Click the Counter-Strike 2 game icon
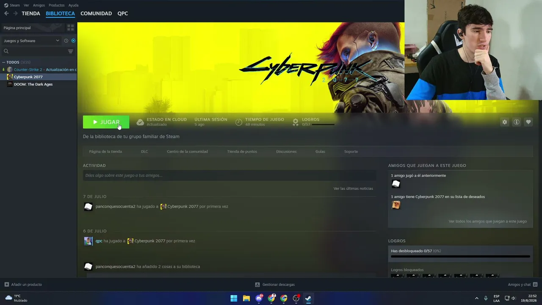 [10, 69]
